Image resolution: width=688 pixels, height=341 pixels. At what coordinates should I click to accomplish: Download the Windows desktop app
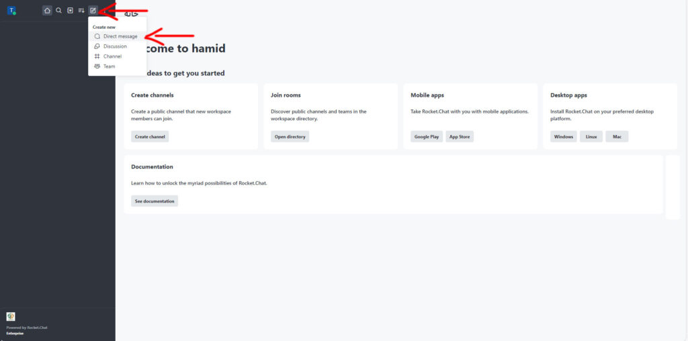(563, 136)
